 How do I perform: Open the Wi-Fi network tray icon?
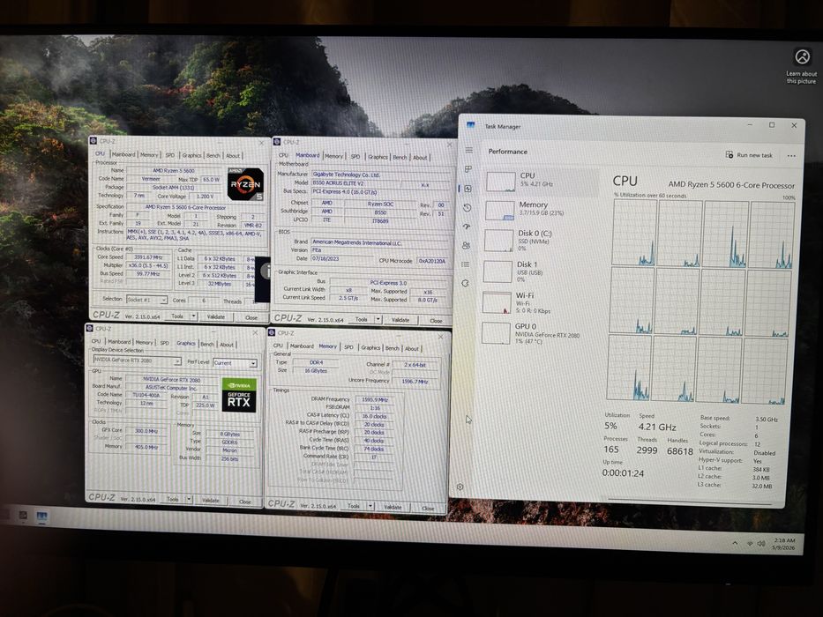coord(750,544)
